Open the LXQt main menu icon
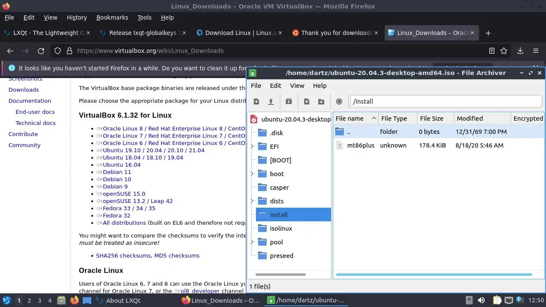The width and height of the screenshot is (546, 307). coord(6,300)
